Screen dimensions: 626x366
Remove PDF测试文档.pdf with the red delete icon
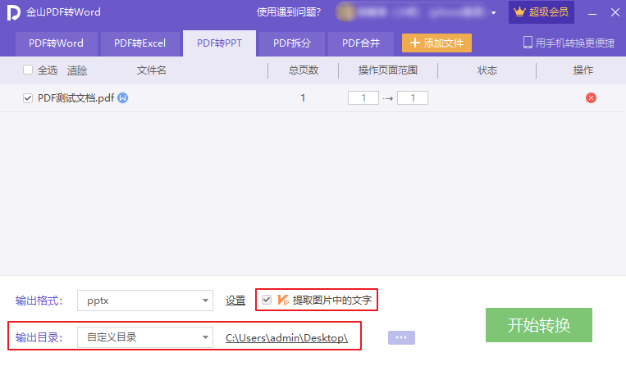591,98
